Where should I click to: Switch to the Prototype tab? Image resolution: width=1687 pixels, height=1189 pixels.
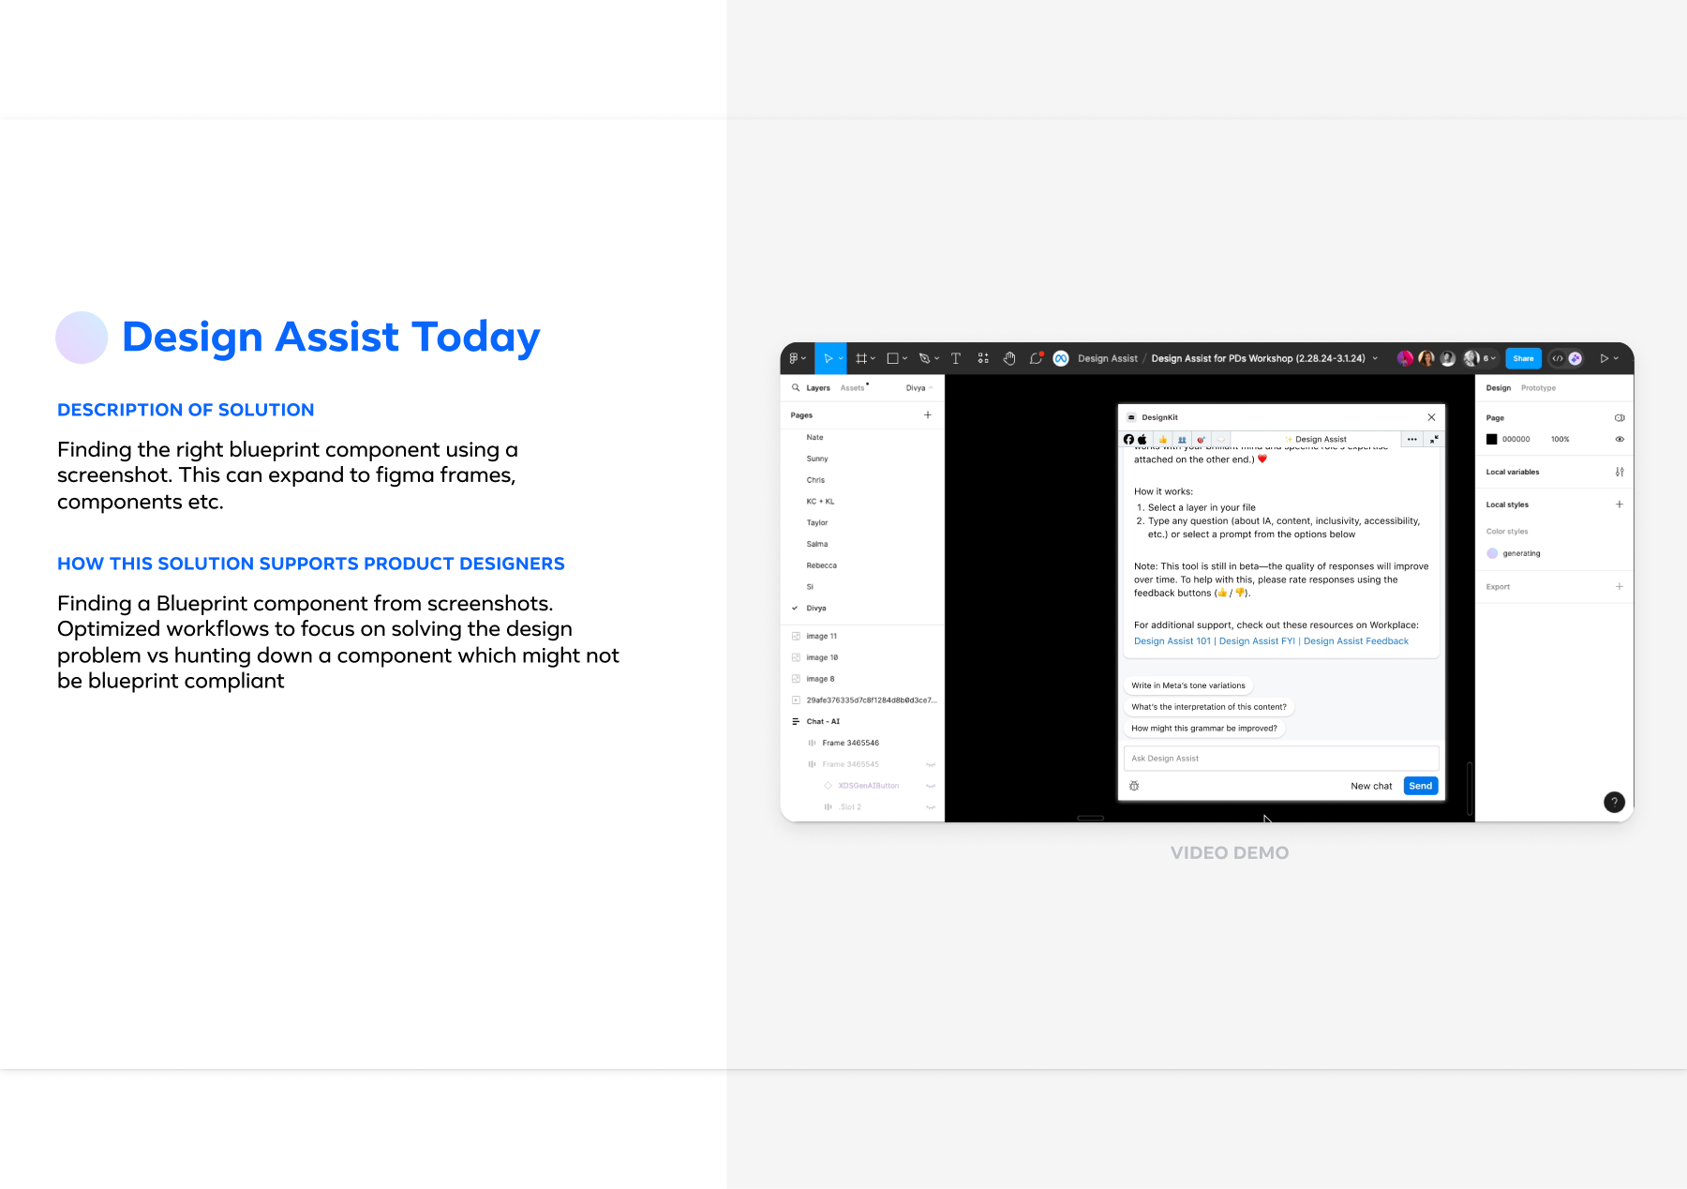(x=1538, y=387)
